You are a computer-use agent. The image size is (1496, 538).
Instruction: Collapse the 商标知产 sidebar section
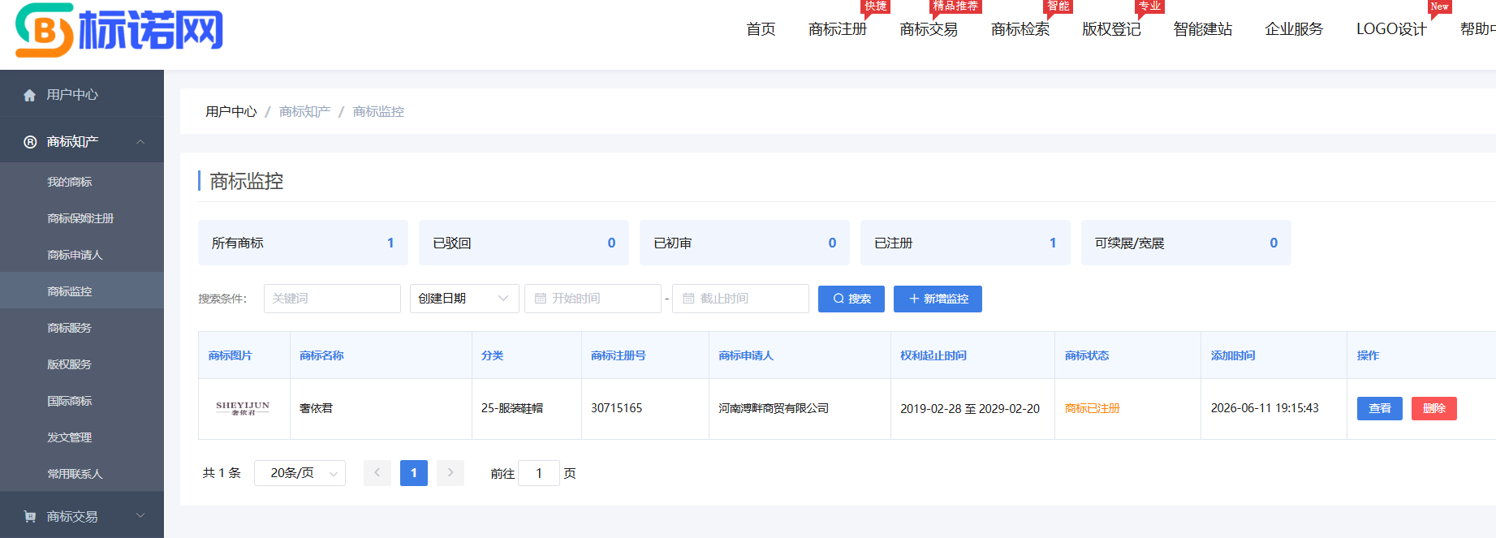[x=140, y=142]
